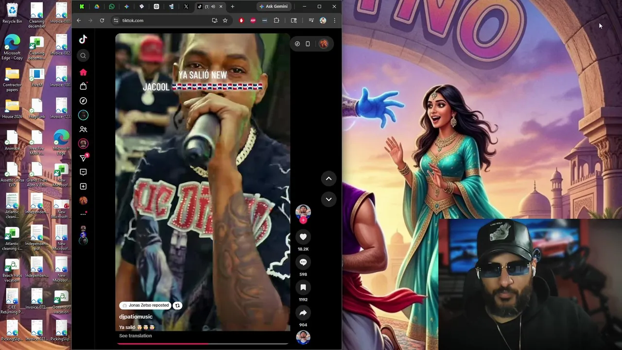Click the video's top-right auto-scroll icon
The width and height of the screenshot is (622, 350).
[297, 44]
